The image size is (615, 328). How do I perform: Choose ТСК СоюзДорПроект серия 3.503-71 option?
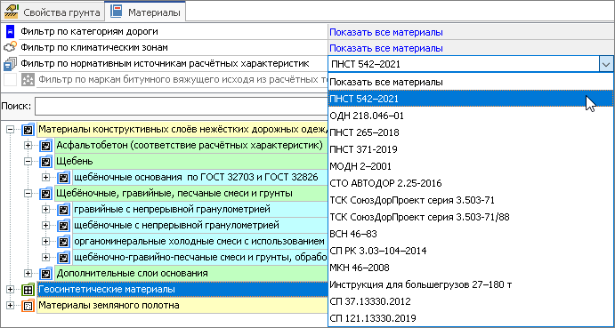[x=470, y=200]
